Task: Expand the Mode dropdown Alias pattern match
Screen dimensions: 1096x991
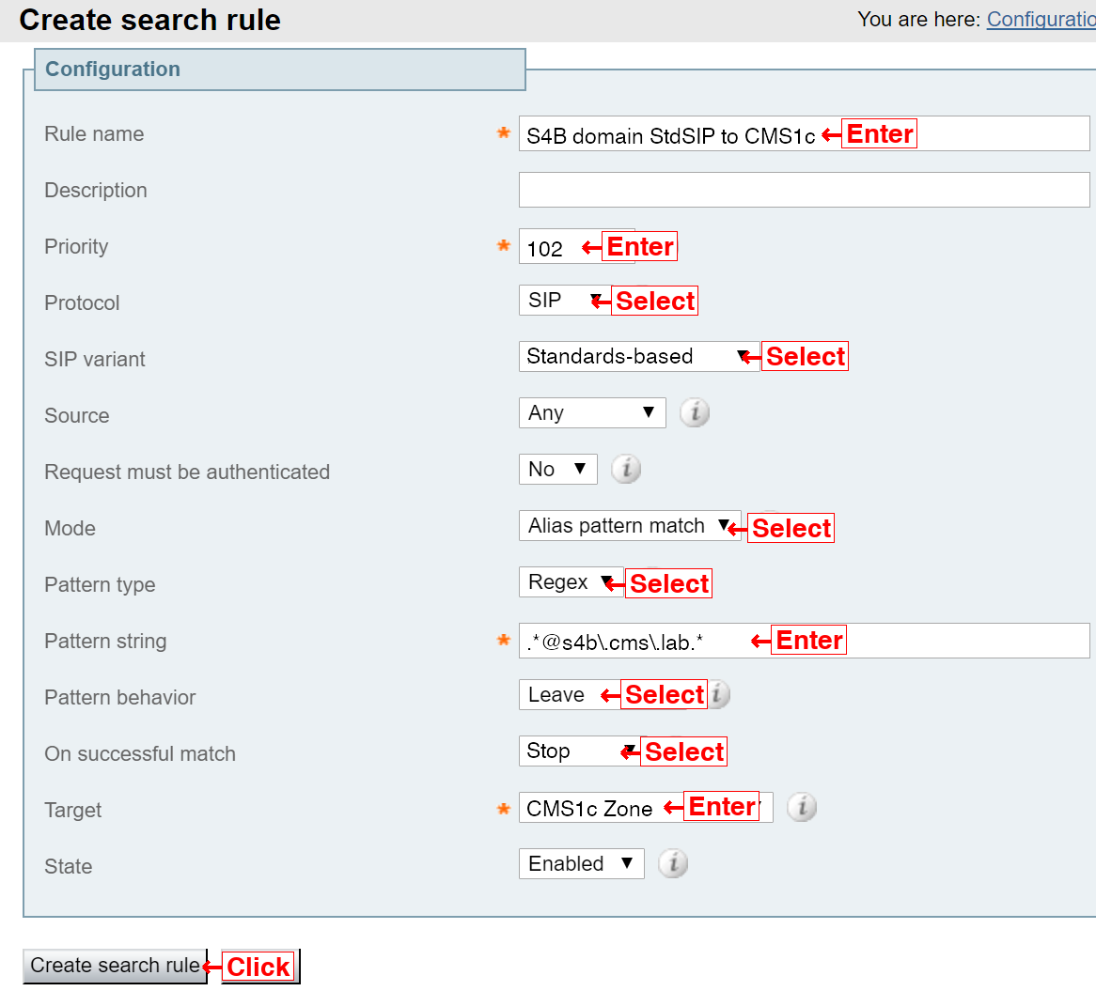Action: pyautogui.click(x=629, y=526)
